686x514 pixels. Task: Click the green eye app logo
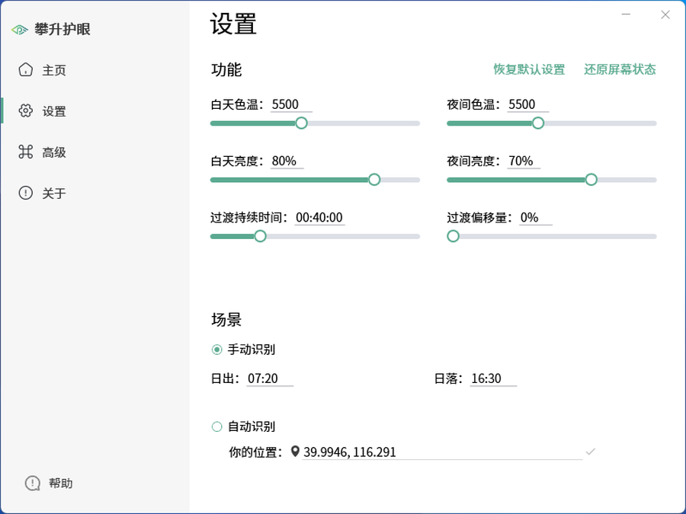point(20,30)
